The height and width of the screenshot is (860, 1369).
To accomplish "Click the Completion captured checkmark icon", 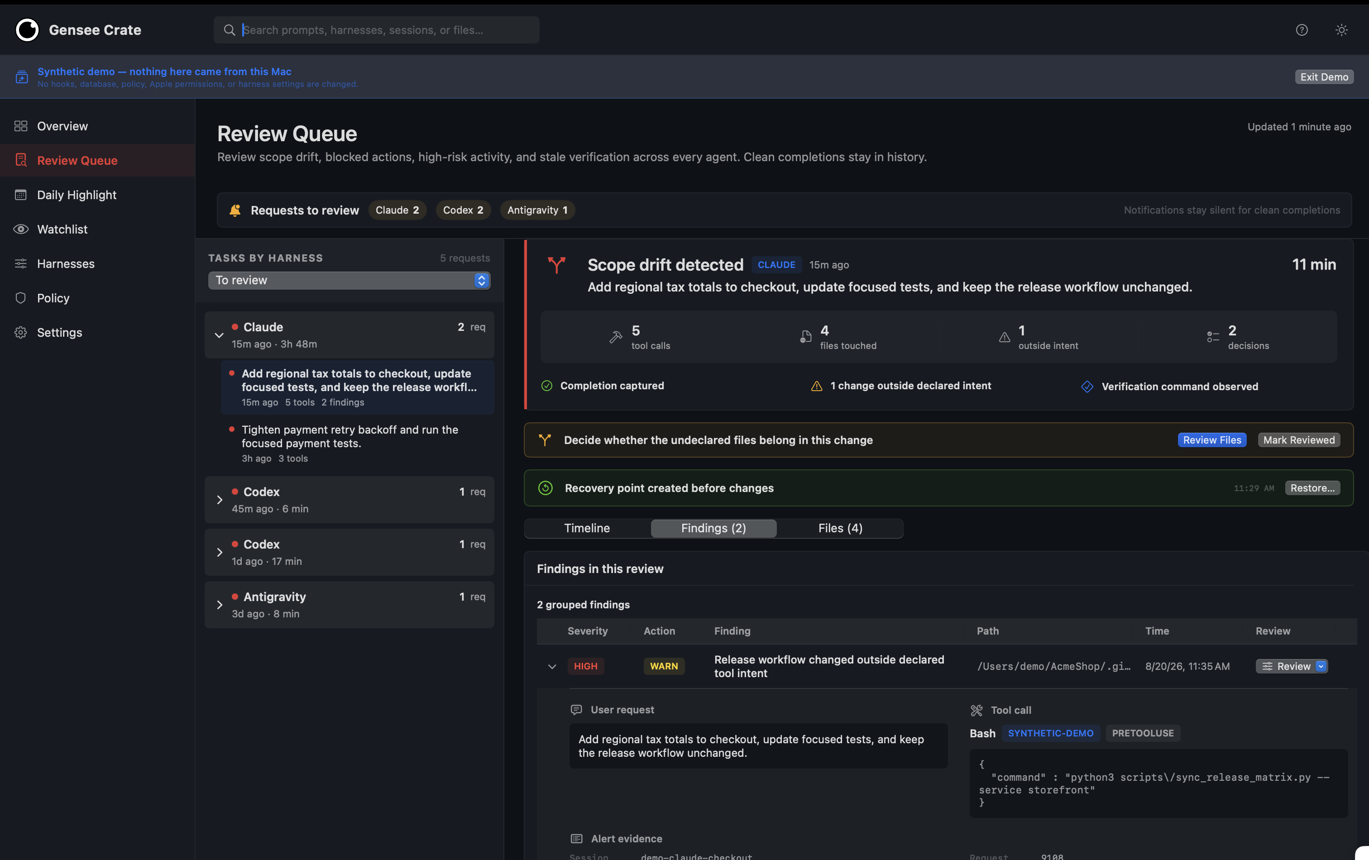I will [x=547, y=385].
